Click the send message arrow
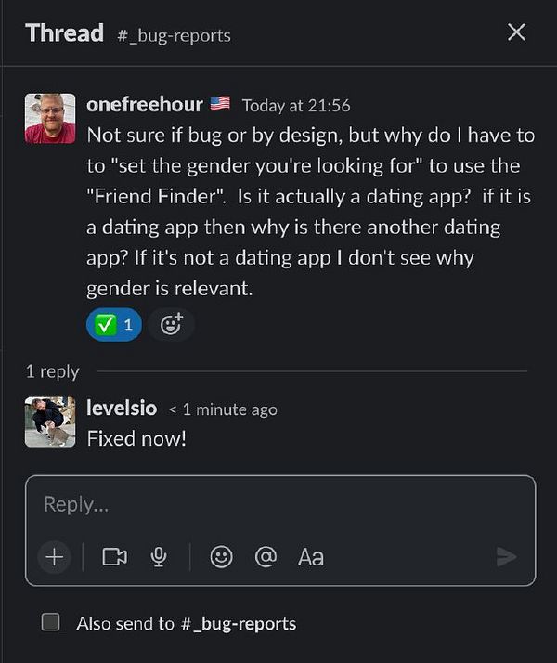This screenshot has width=557, height=663. [506, 556]
